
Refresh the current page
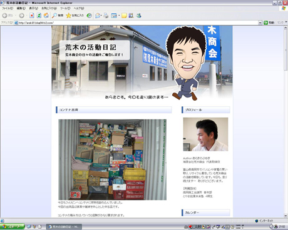(39, 16)
